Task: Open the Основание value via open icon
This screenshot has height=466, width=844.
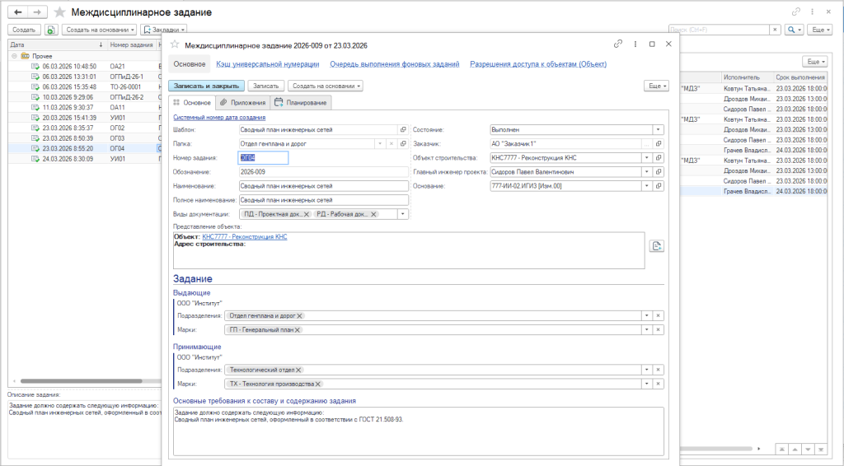Action: 659,186
